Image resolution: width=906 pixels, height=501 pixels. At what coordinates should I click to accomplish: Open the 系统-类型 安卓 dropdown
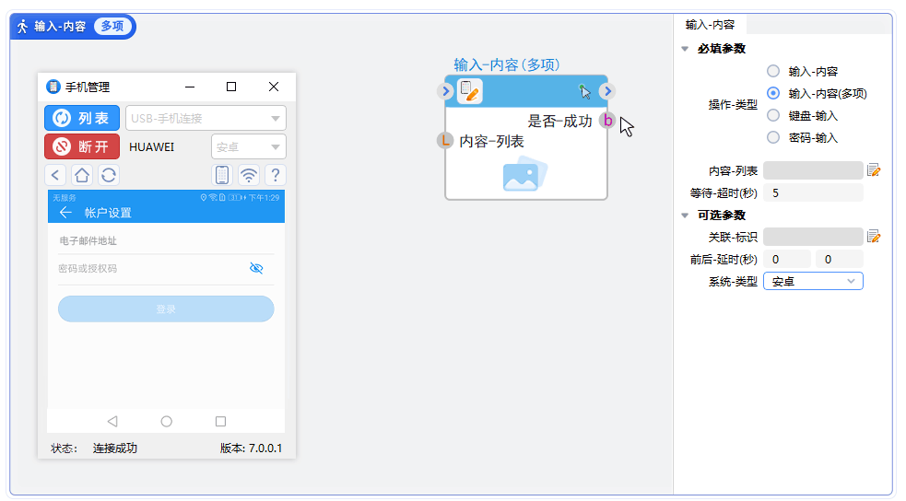(x=813, y=281)
